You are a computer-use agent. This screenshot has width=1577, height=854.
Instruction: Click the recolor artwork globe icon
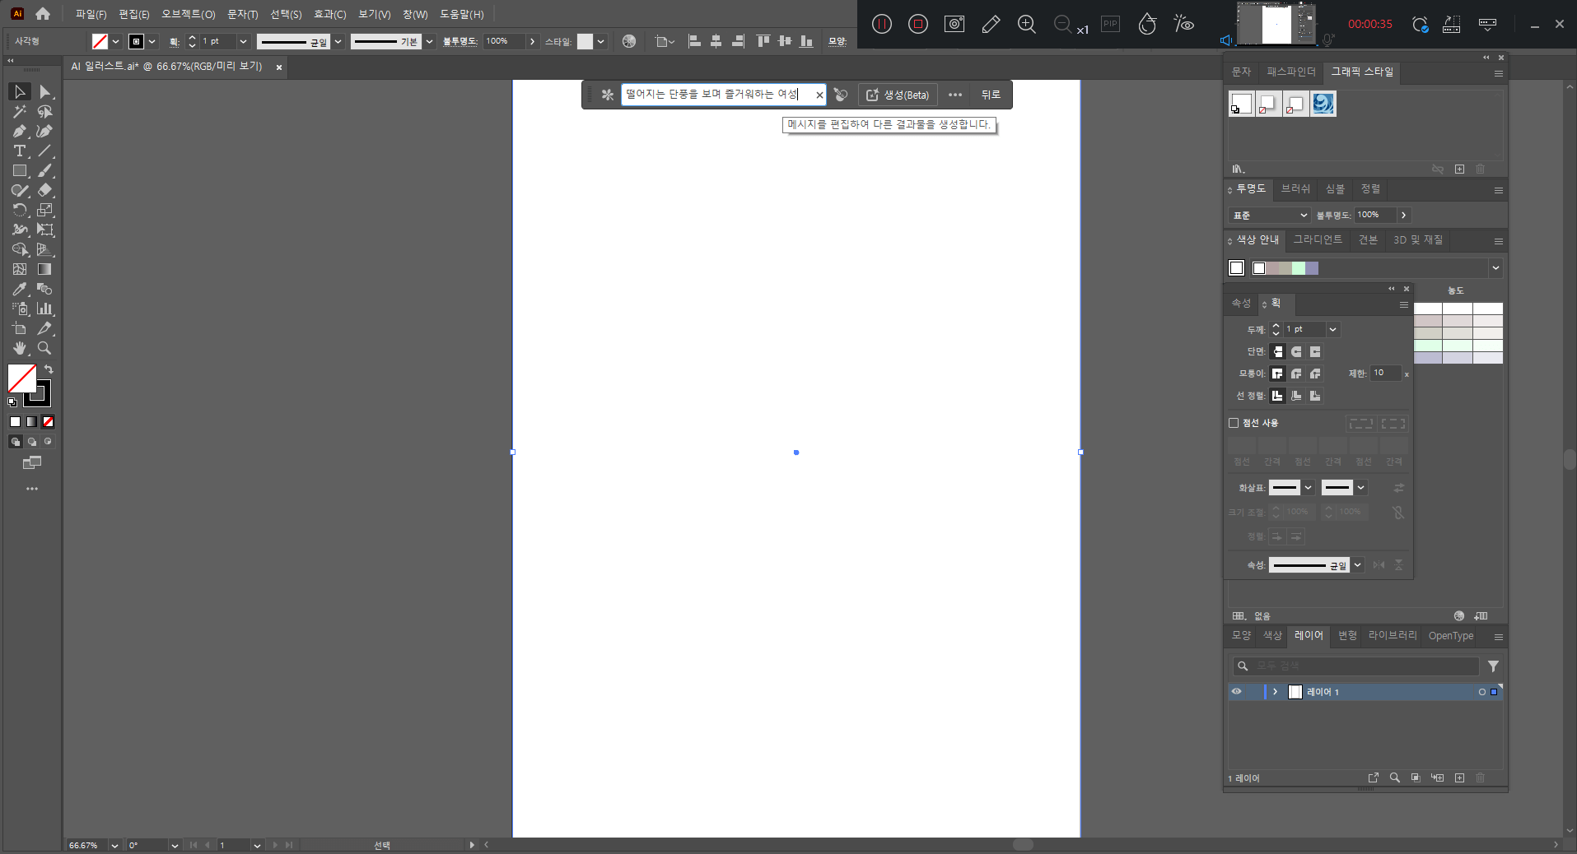point(629,41)
